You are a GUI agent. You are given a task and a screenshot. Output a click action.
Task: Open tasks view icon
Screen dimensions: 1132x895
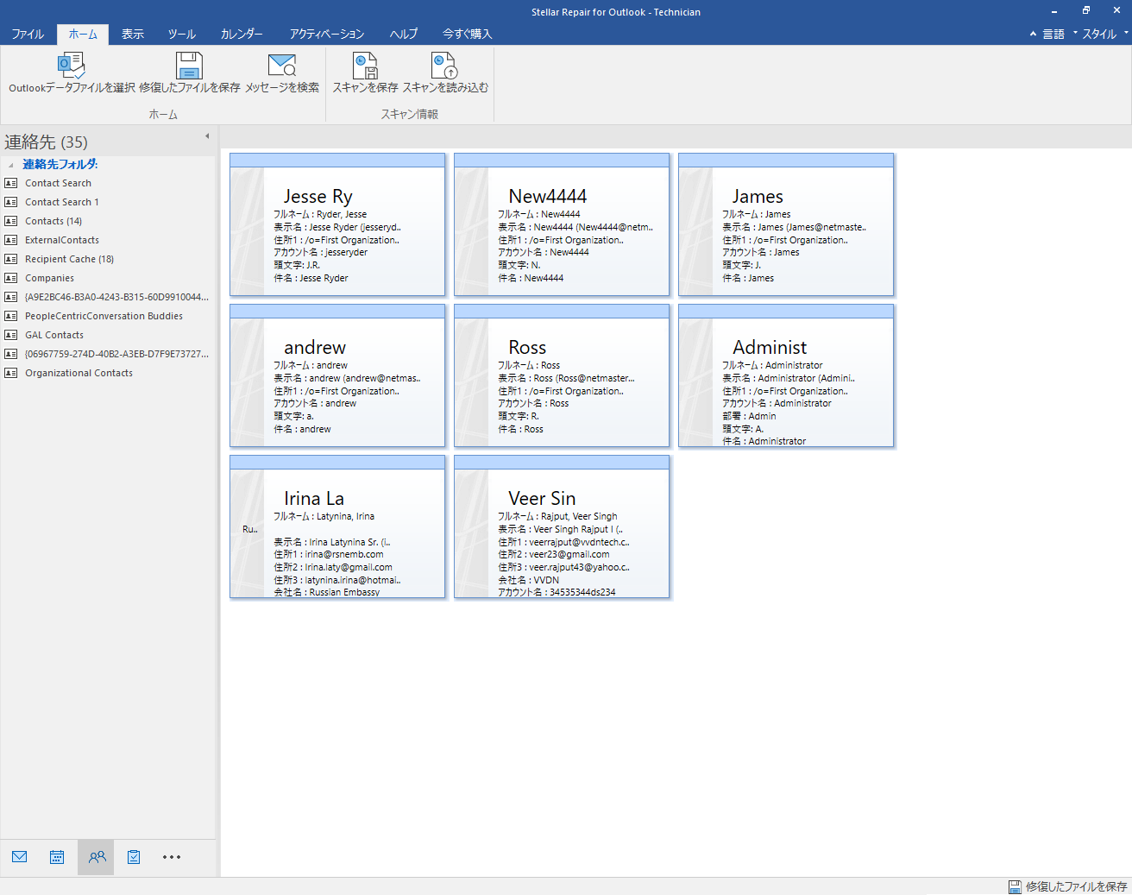click(x=134, y=857)
